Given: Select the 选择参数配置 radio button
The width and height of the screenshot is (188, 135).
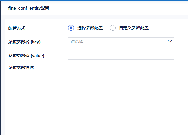Looking at the screenshot, I should pyautogui.click(x=71, y=28).
